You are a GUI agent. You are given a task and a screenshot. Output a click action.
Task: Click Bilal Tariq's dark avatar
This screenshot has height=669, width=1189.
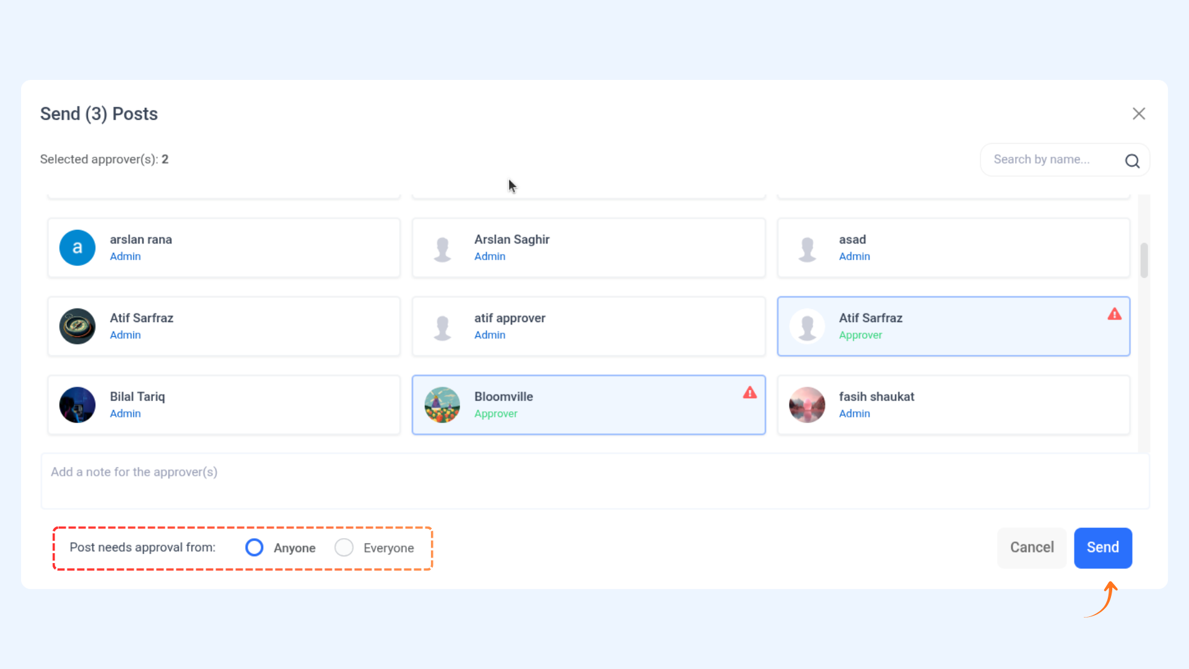point(77,405)
